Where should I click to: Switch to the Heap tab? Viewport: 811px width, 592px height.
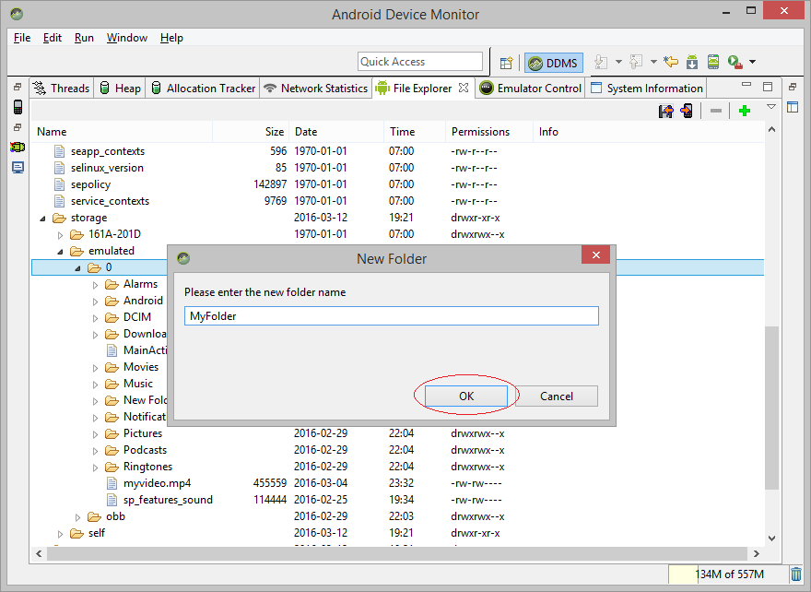(x=120, y=89)
